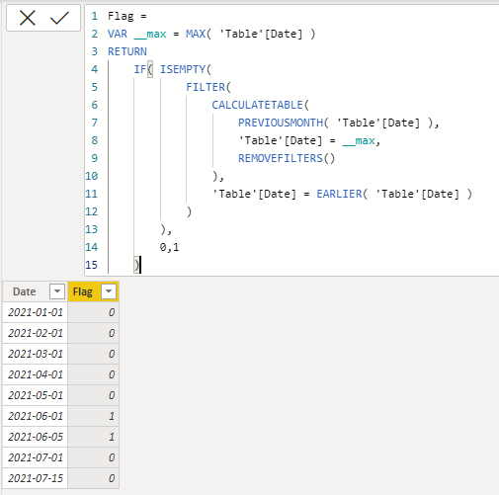Click the Flag value for 2021-06-05
499x495 pixels.
click(93, 437)
